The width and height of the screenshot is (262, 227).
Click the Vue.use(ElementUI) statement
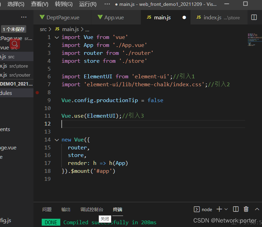click(91, 116)
